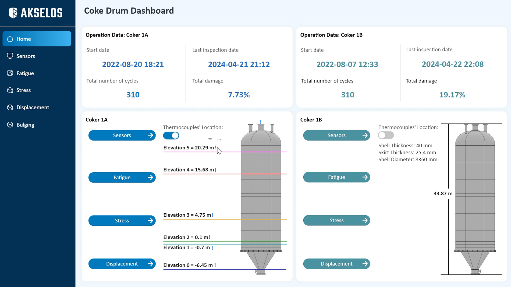Click the arrow icon on Coker 1B Displacement button
The height and width of the screenshot is (287, 511).
[x=365, y=264]
